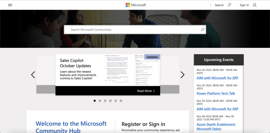Click the Nov 06 2023 event date text

click(x=215, y=118)
